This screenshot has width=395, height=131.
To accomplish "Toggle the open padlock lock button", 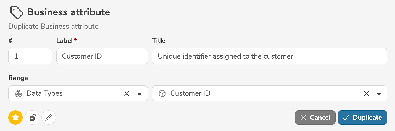I will tap(32, 118).
